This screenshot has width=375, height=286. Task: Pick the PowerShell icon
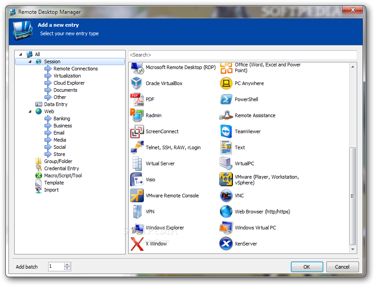226,99
